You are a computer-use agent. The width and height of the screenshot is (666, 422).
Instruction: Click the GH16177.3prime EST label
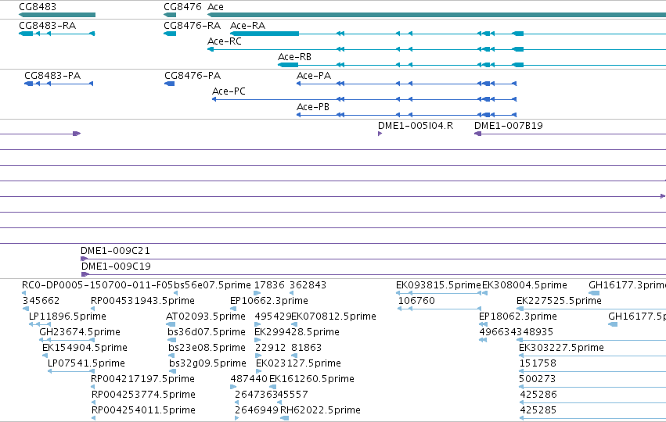(628, 285)
